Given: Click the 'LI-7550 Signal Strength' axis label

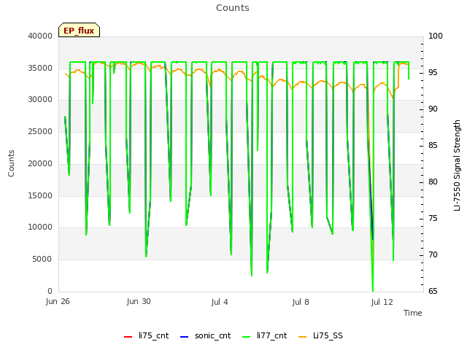Looking at the screenshot, I should point(457,166).
